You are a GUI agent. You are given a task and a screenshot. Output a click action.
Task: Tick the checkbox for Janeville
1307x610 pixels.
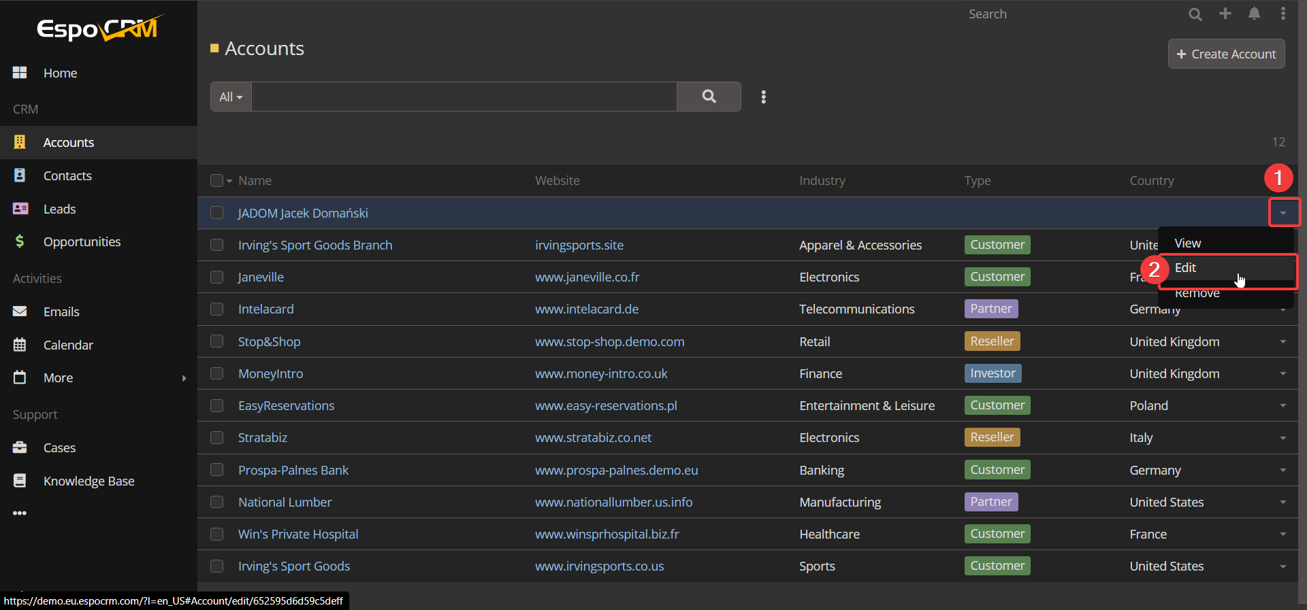pos(217,277)
